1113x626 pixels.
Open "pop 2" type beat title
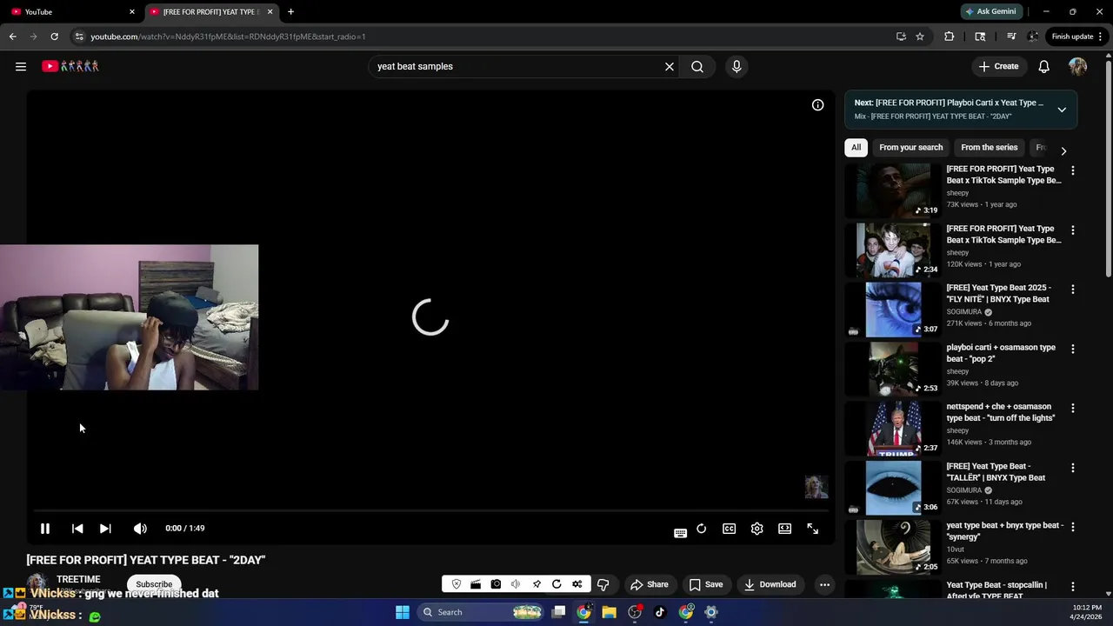(x=1001, y=353)
